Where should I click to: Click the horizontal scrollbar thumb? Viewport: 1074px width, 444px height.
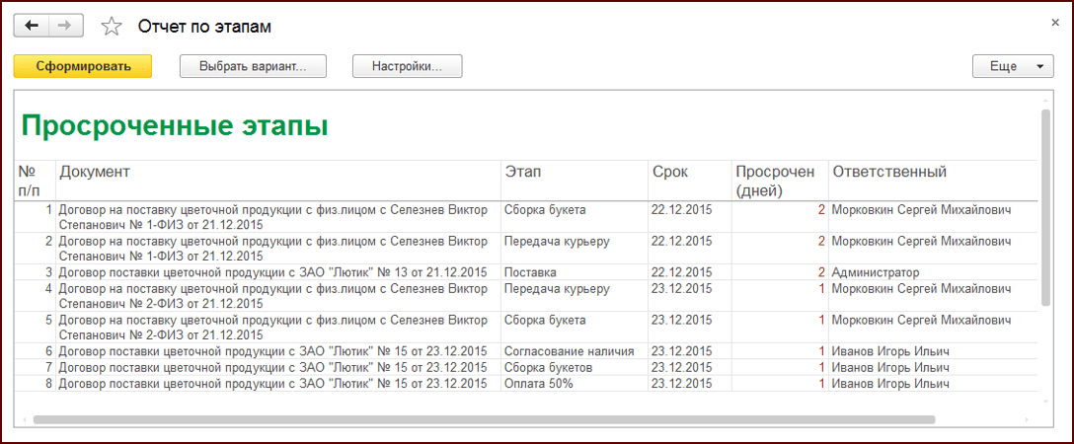pos(484,419)
